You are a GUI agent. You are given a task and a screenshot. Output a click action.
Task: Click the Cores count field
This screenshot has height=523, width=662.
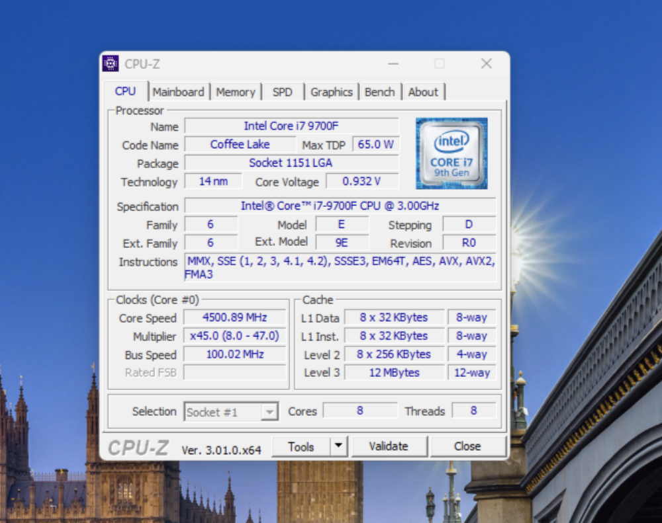click(x=360, y=411)
